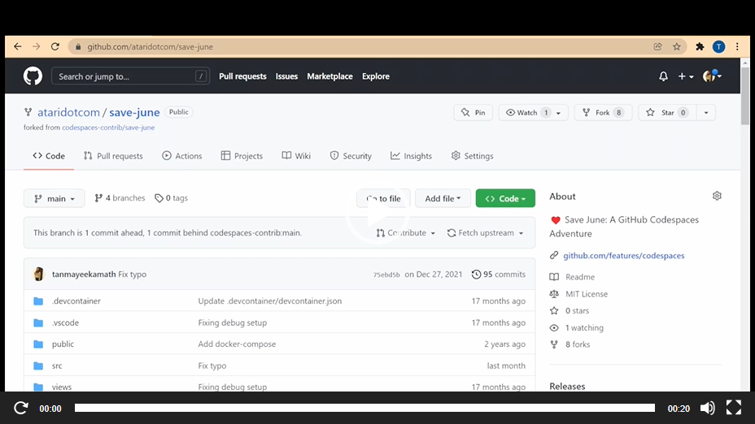Select the Code tab
755x424 pixels.
click(49, 156)
